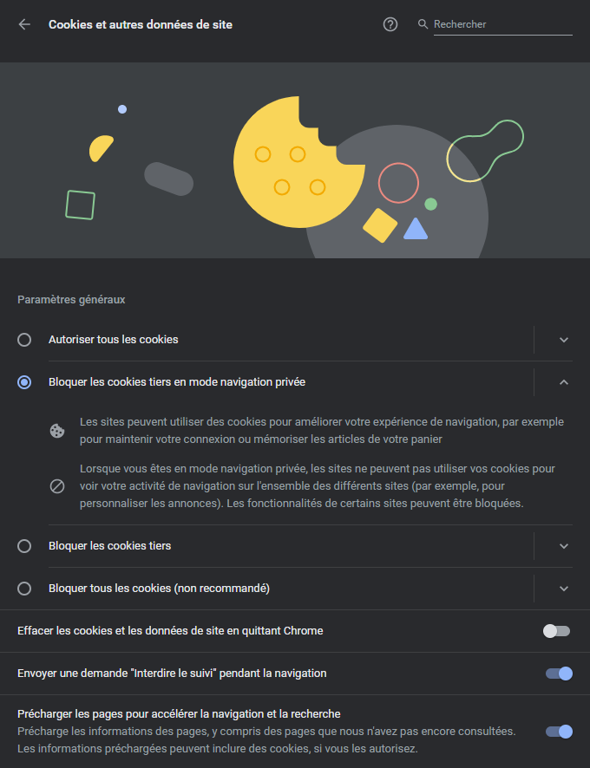Expand 'Bloquer tous les cookies' details chevron

pos(564,588)
